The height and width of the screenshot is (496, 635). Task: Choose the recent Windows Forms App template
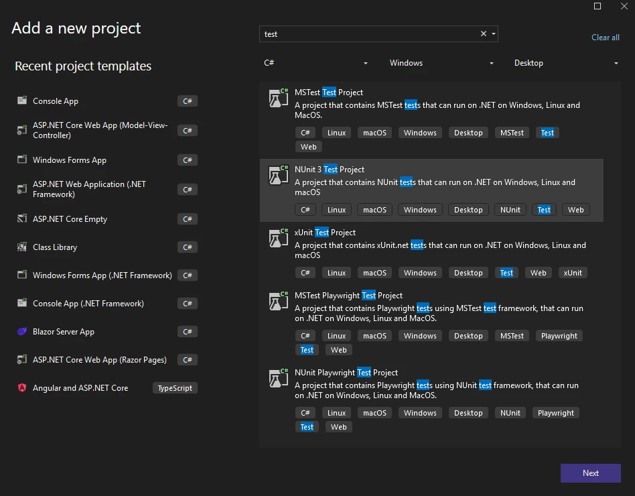(107, 160)
